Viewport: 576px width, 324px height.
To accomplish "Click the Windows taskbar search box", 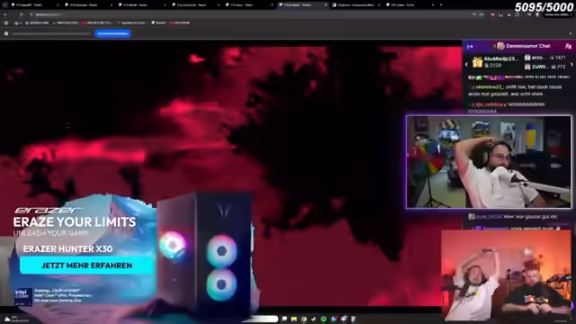I will point(260,319).
